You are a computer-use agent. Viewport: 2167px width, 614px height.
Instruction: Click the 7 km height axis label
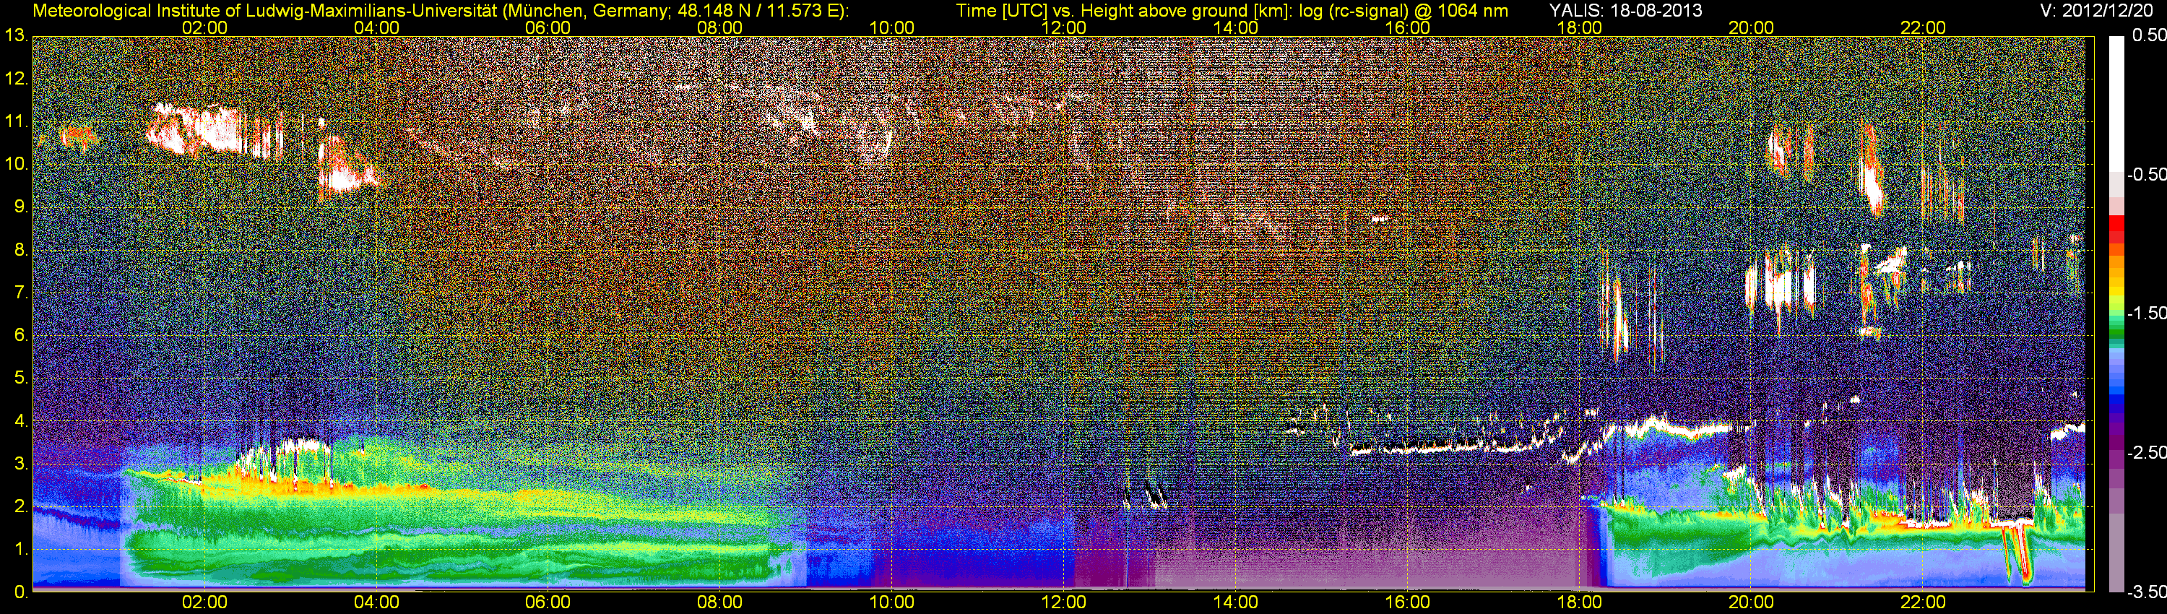coord(20,293)
